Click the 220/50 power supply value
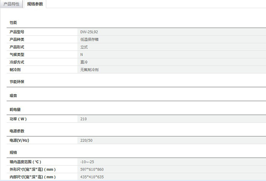This screenshot has width=266, height=181. [x=86, y=141]
